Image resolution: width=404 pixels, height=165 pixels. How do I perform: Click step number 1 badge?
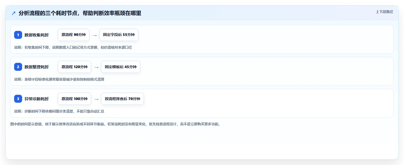coord(18,35)
